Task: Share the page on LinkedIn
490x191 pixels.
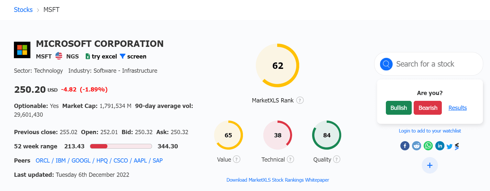Action: click(440, 146)
